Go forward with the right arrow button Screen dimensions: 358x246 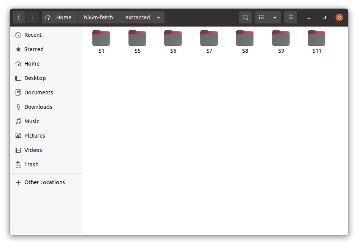[x=32, y=17]
